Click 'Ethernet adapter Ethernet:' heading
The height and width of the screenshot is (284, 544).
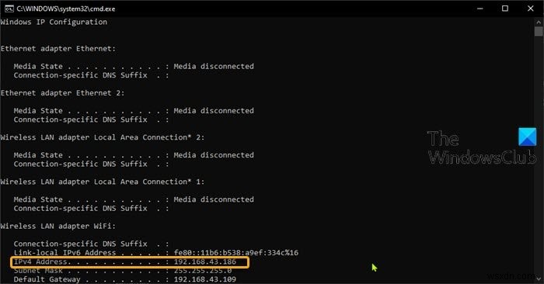58,48
